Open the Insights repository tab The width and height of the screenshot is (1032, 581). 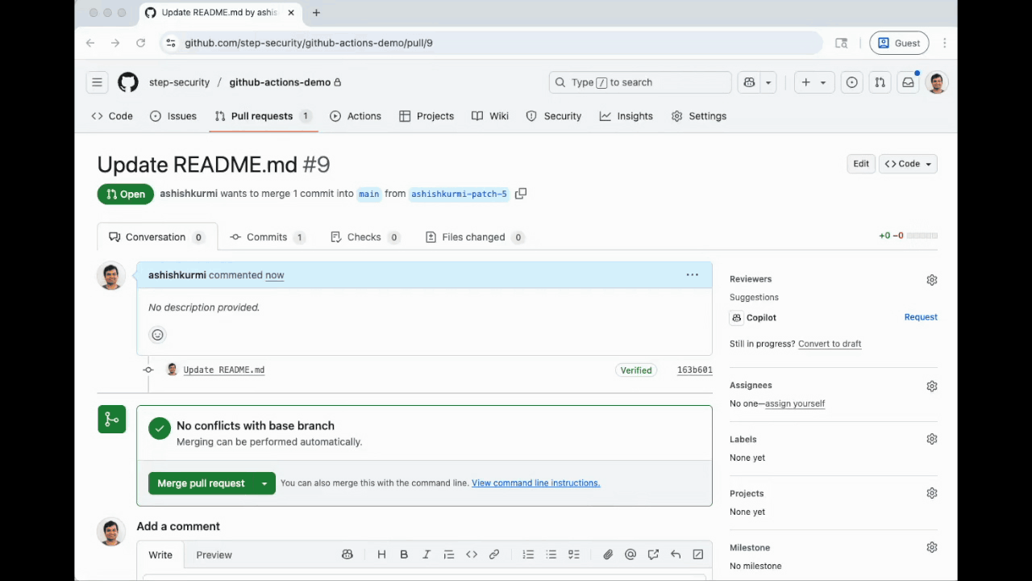[626, 116]
